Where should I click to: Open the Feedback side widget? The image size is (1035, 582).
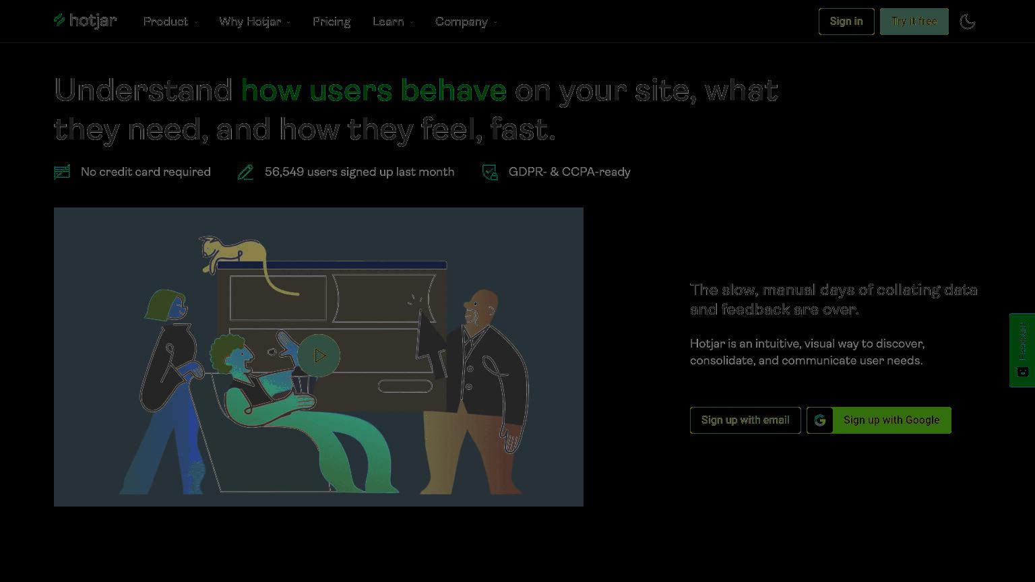click(1022, 350)
